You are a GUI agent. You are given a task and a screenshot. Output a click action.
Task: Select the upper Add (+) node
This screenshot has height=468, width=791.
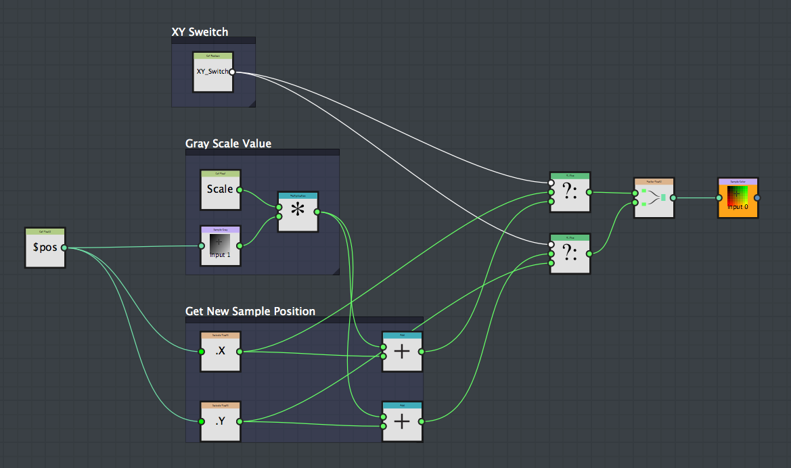(x=402, y=351)
